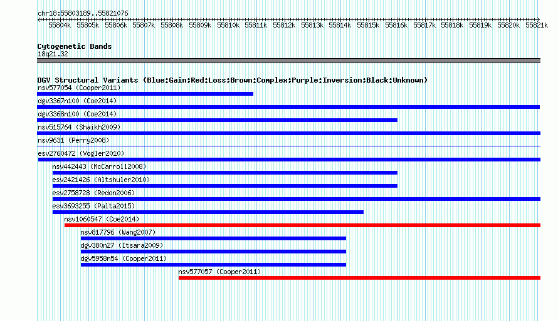Screen dimensions: 558x321
Task: Select the esv2421426 blue bar
Action: click(x=225, y=186)
